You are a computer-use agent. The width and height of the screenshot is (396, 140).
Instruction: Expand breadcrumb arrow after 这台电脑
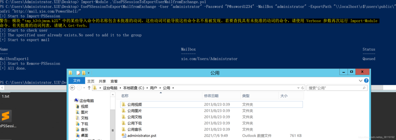pos(120,88)
